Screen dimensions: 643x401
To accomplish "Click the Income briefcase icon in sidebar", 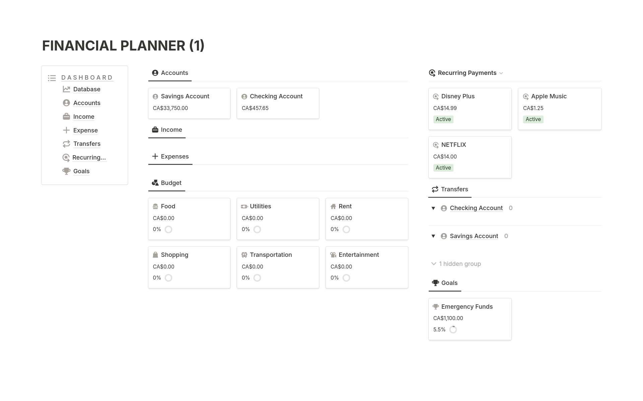I will 66,116.
